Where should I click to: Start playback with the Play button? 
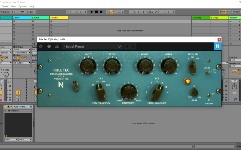[92, 12]
